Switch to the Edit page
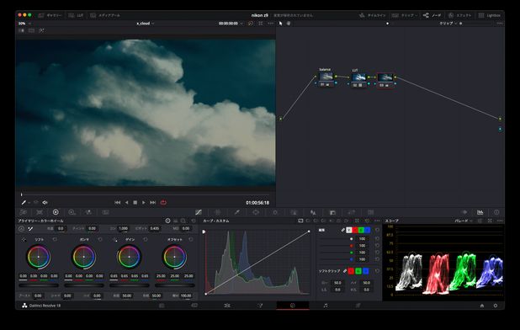520x330 pixels. [x=227, y=306]
